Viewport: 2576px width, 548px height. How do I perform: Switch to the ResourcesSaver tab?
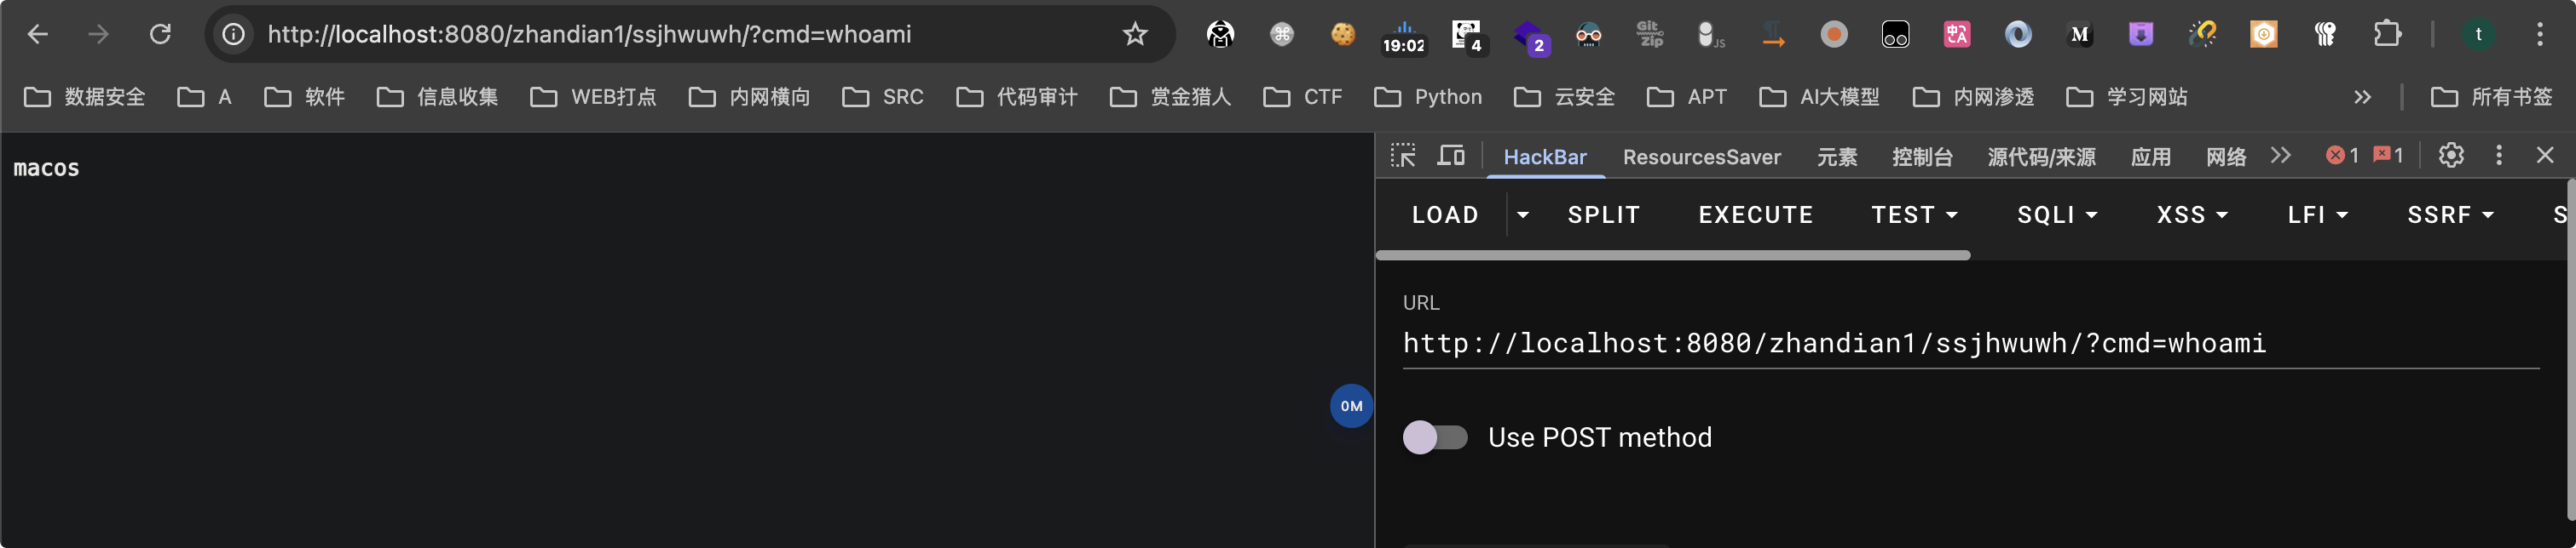coord(1701,157)
